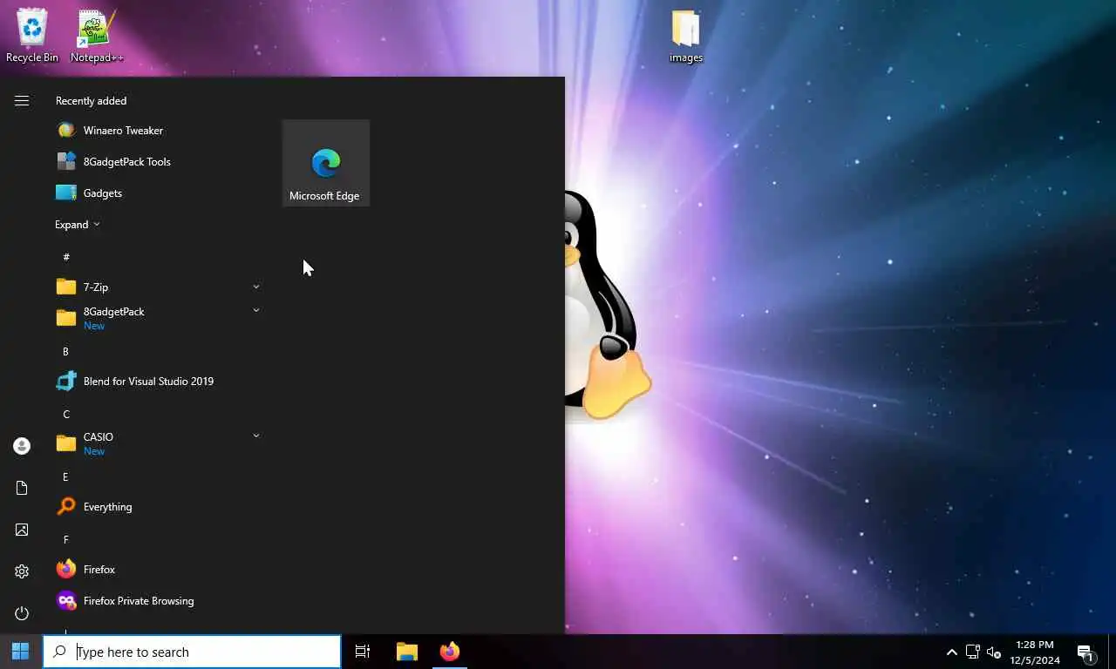This screenshot has width=1116, height=669.
Task: Open Documents from Start sidebar
Action: [x=22, y=488]
